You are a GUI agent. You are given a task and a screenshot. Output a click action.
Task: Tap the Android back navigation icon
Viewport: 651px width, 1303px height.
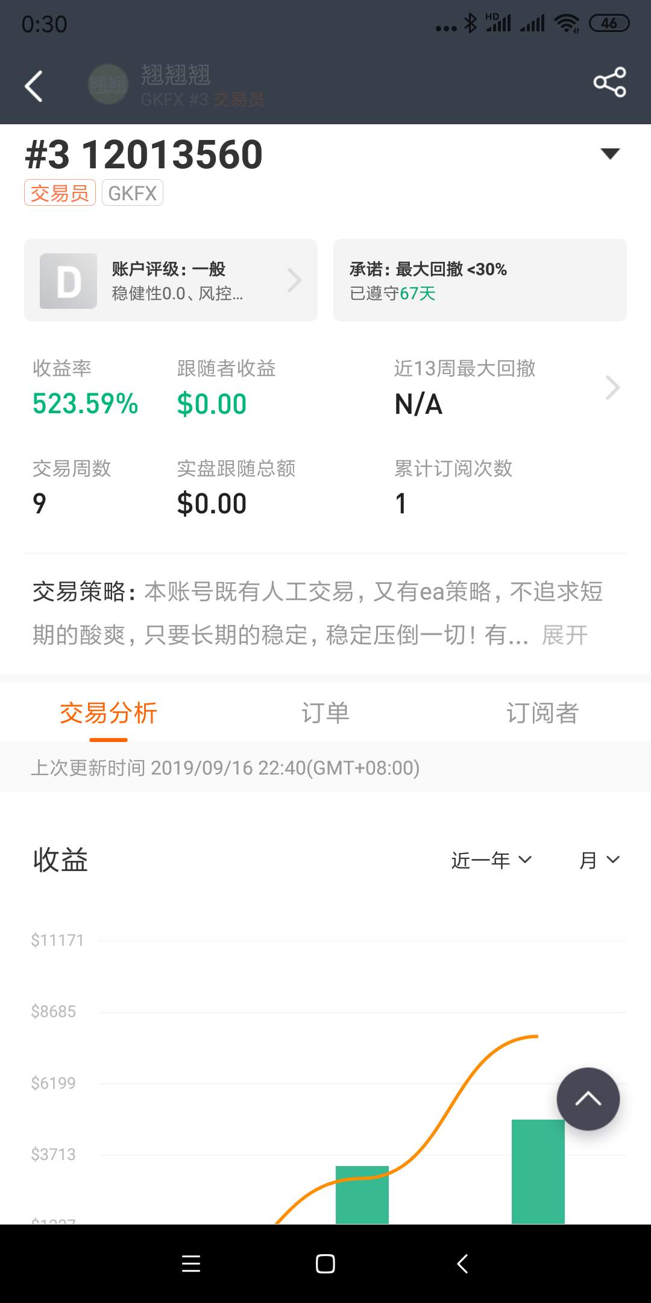pyautogui.click(x=462, y=1264)
